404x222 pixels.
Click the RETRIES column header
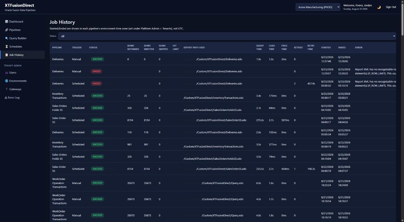(x=298, y=47)
